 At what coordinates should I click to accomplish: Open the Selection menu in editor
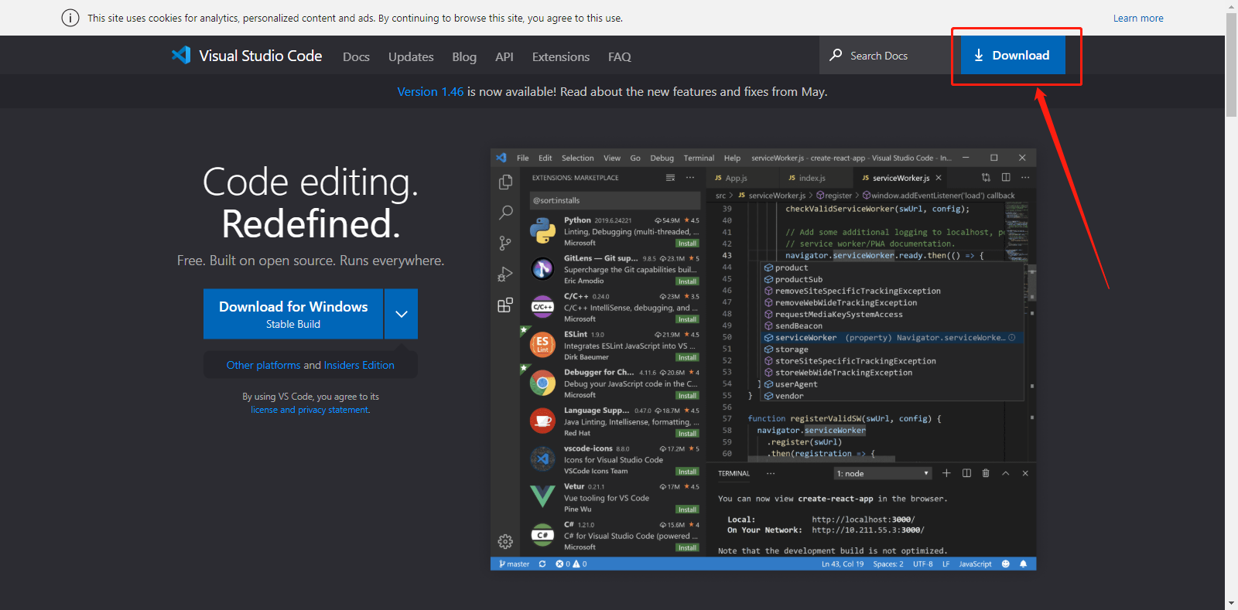pos(578,158)
